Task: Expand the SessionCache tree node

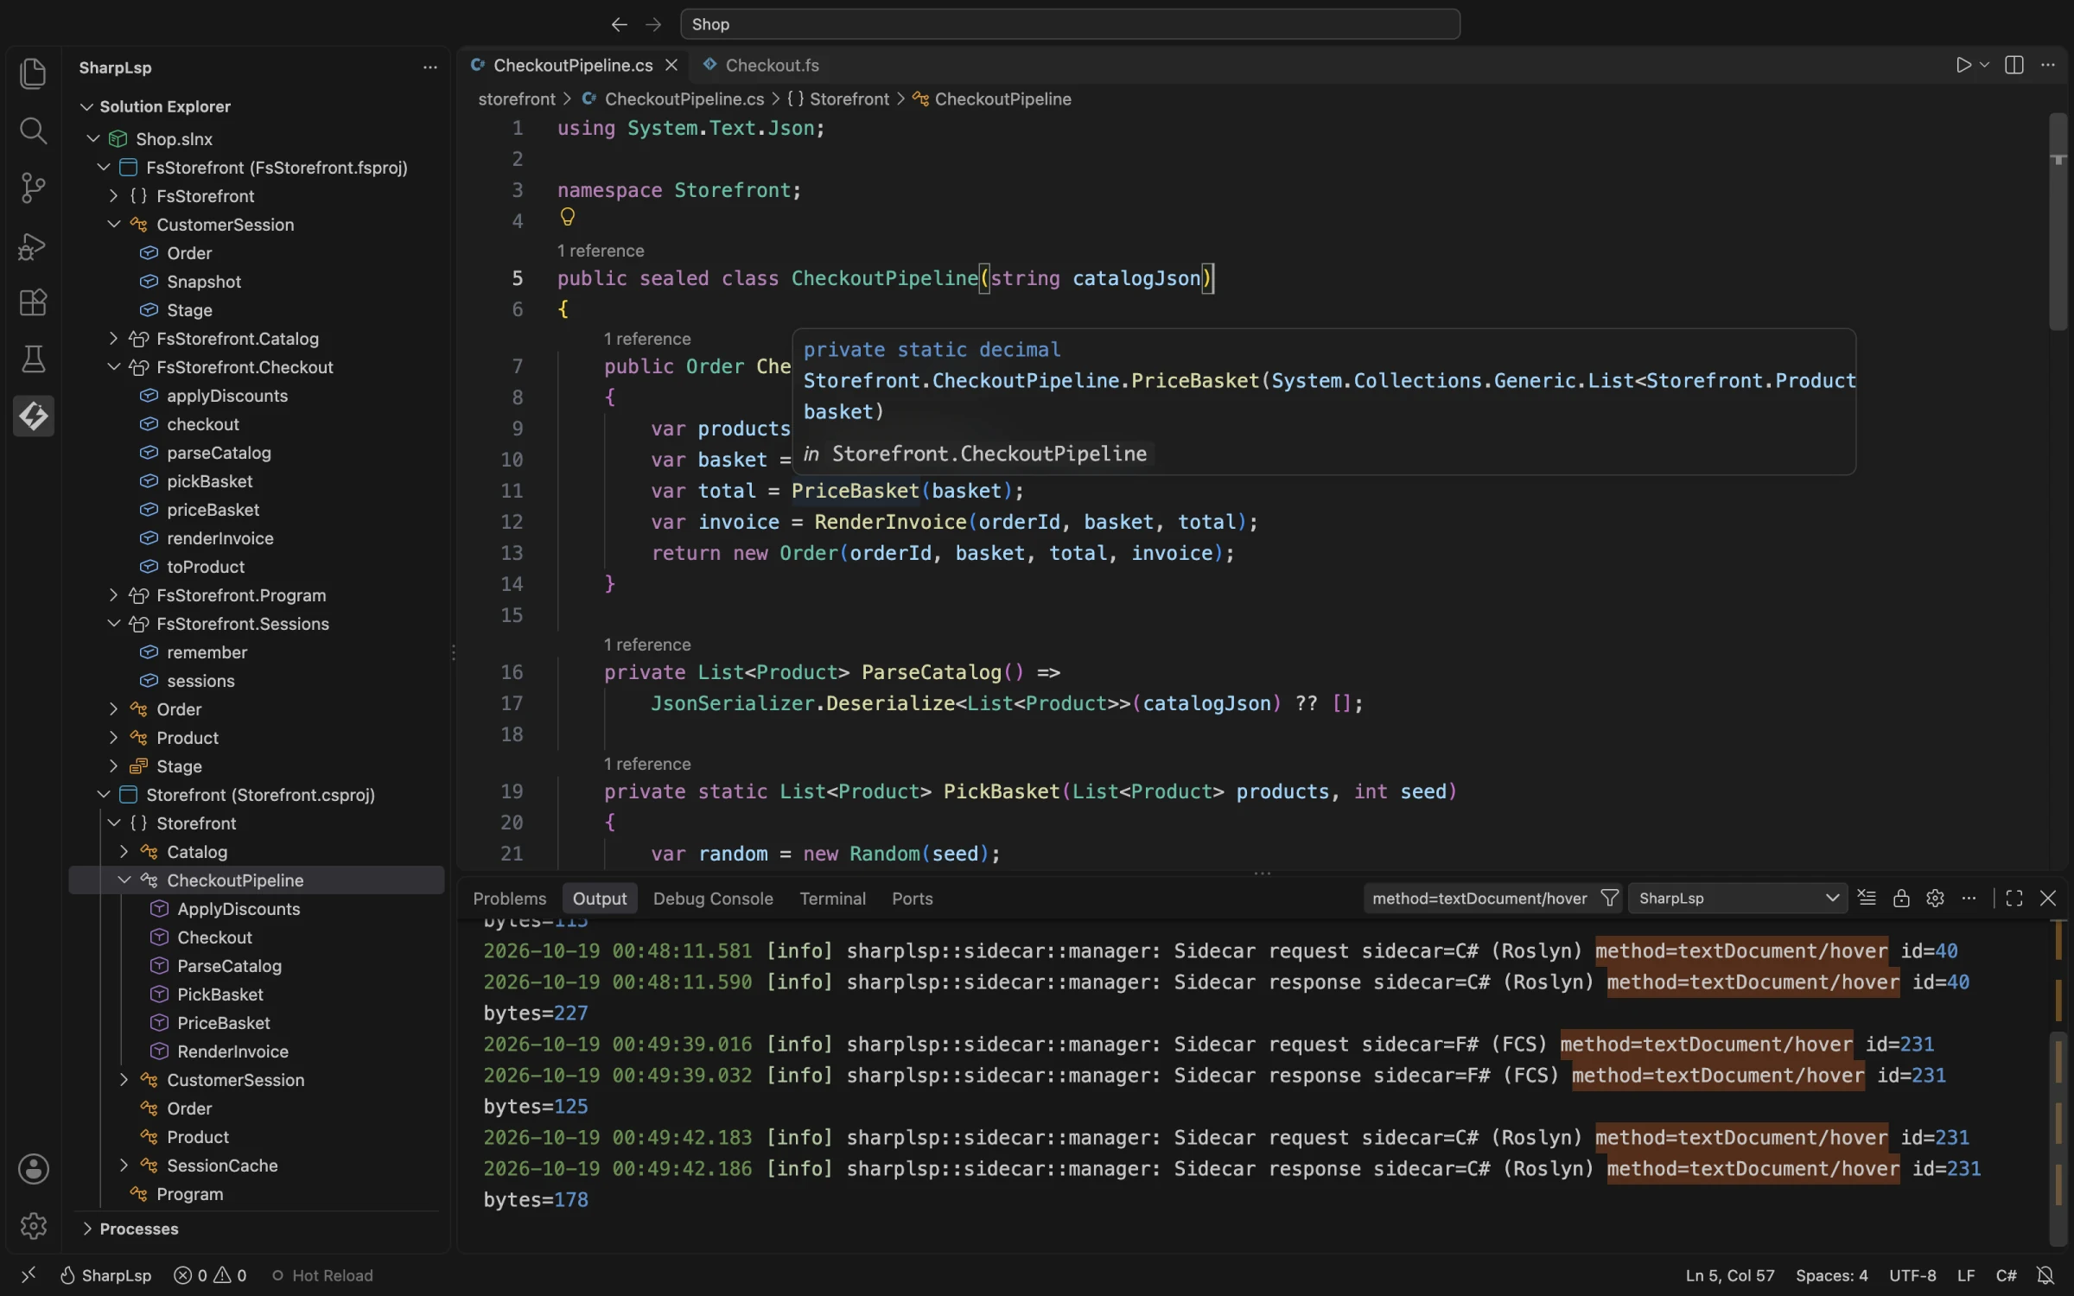Action: coord(124,1165)
